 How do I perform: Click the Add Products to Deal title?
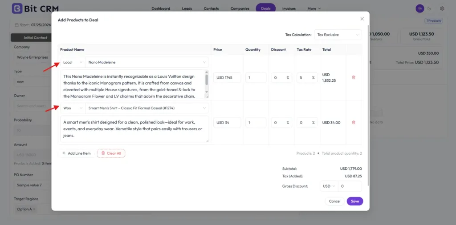click(x=78, y=20)
